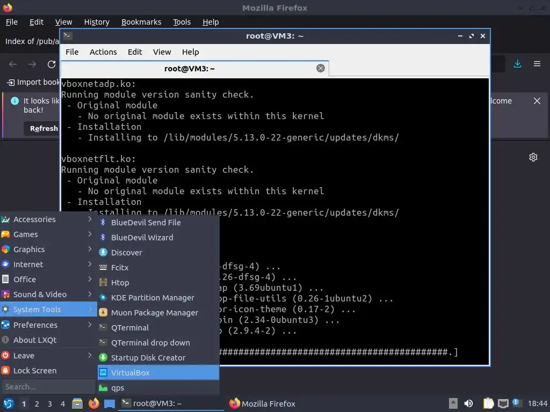550x412 pixels.
Task: Launch Htop from the submenu
Action: coord(158,282)
